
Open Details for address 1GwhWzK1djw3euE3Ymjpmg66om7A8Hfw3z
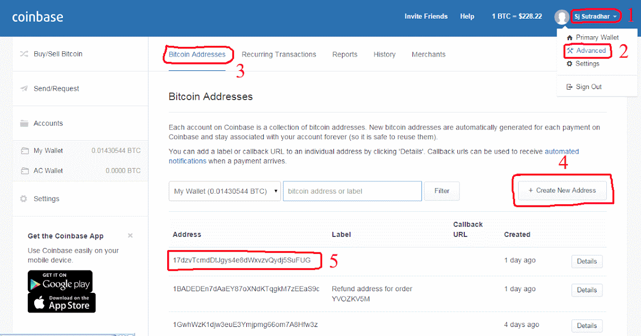587,326
